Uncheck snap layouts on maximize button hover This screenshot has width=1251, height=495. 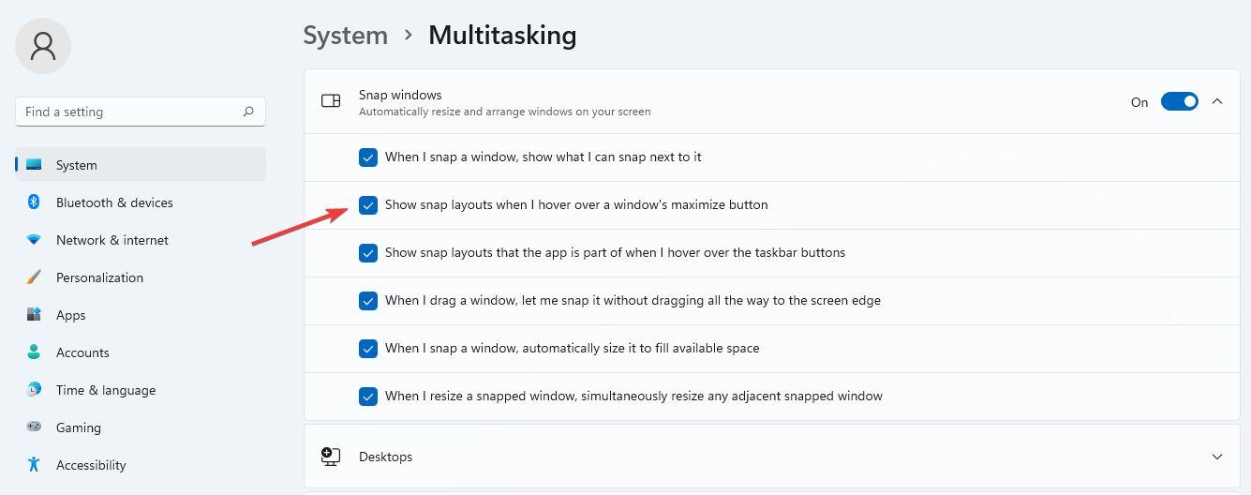[x=368, y=205]
